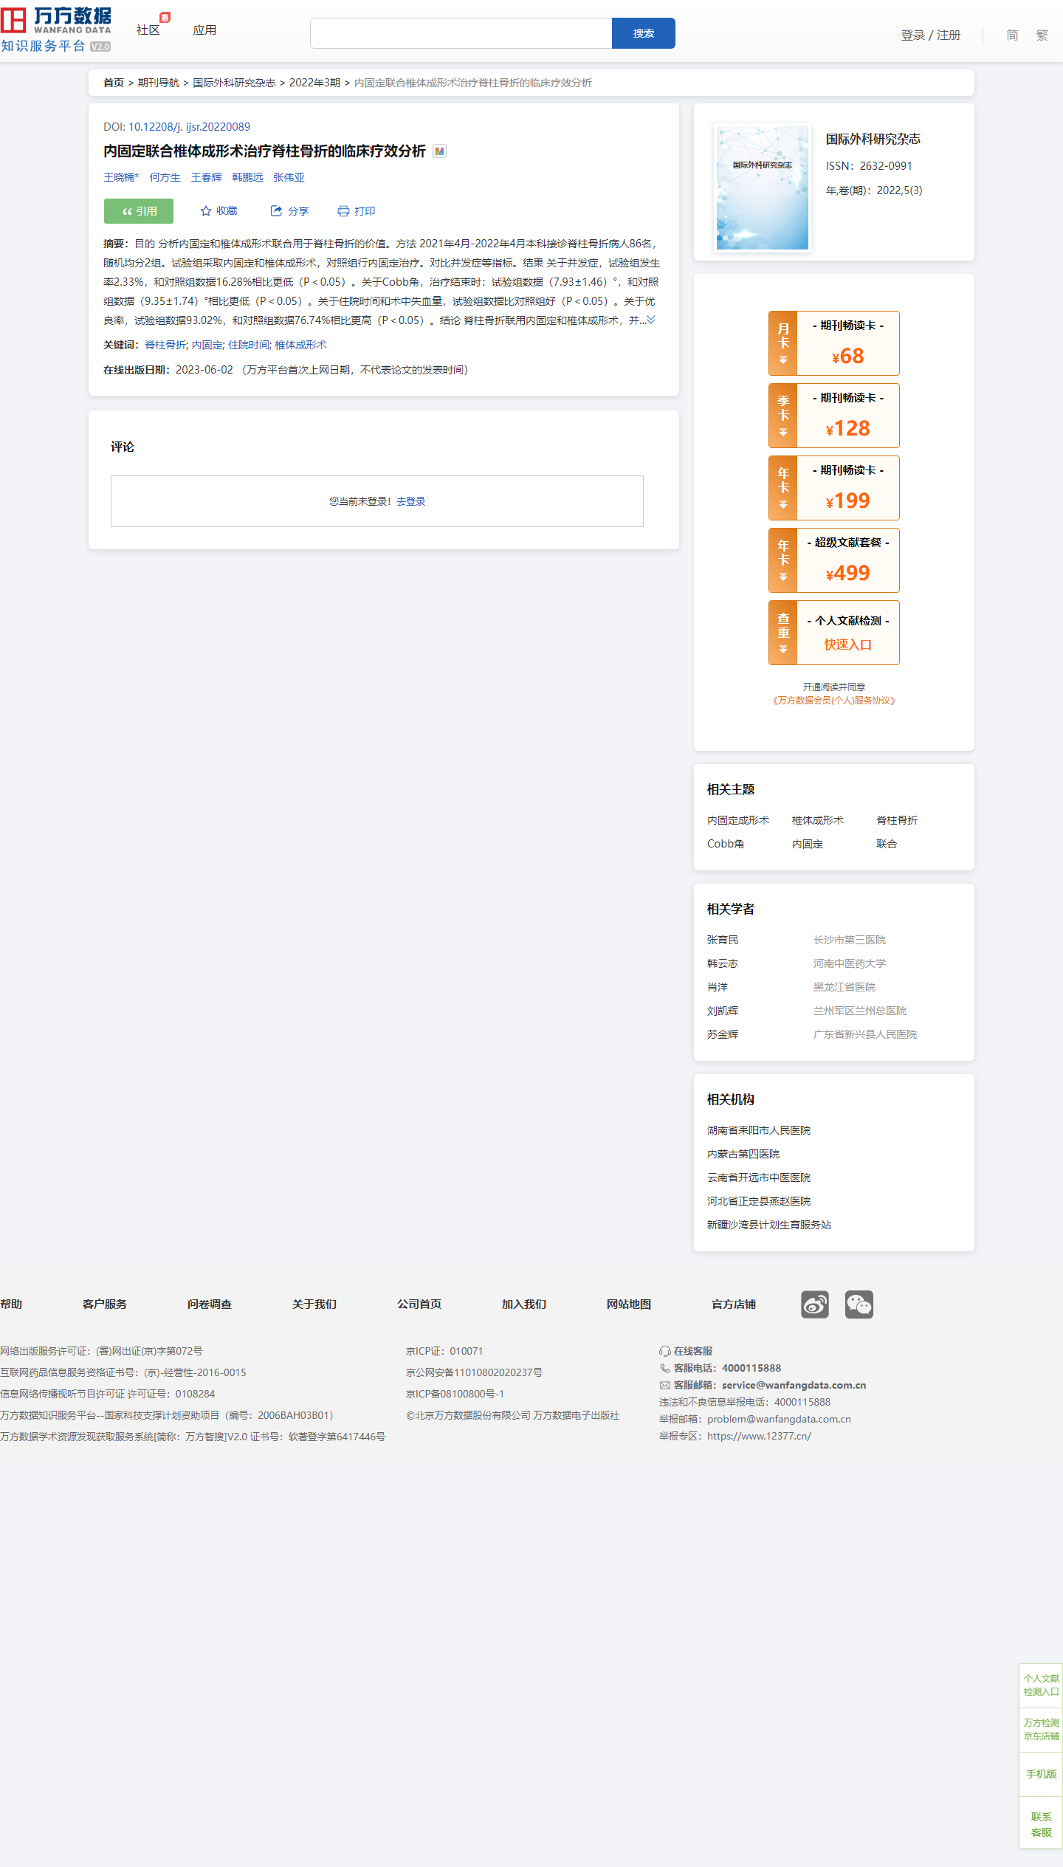
Task: Select the 季卡 ¥128 reading card
Action: click(x=834, y=416)
